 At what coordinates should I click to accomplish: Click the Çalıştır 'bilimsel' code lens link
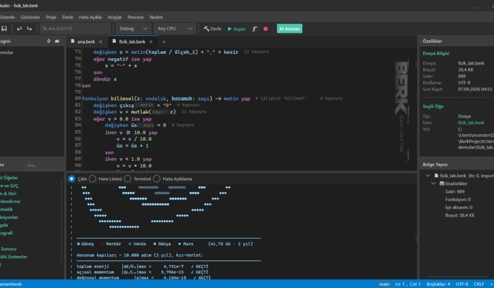(x=281, y=99)
